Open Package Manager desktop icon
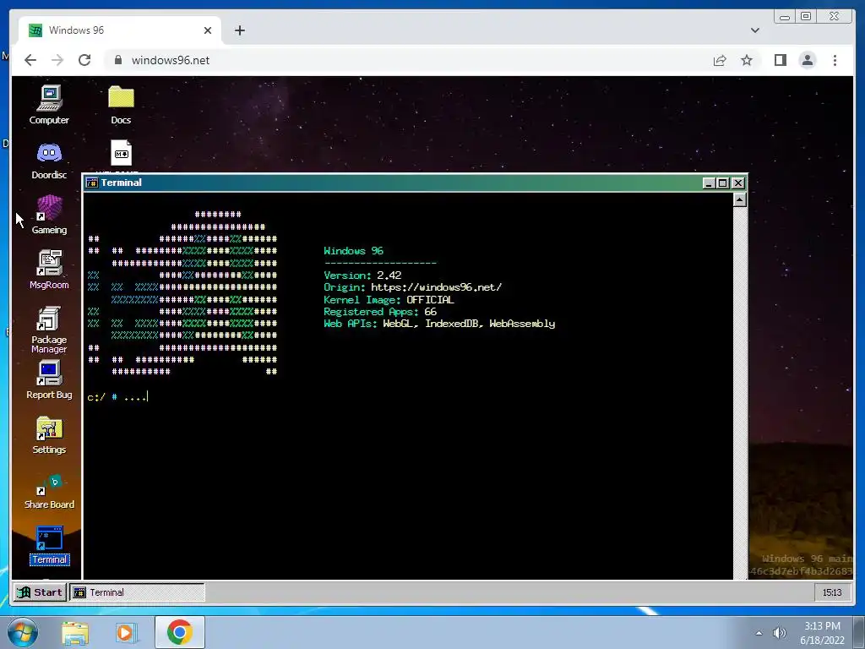Viewport: 865px width, 649px height. coord(49,330)
